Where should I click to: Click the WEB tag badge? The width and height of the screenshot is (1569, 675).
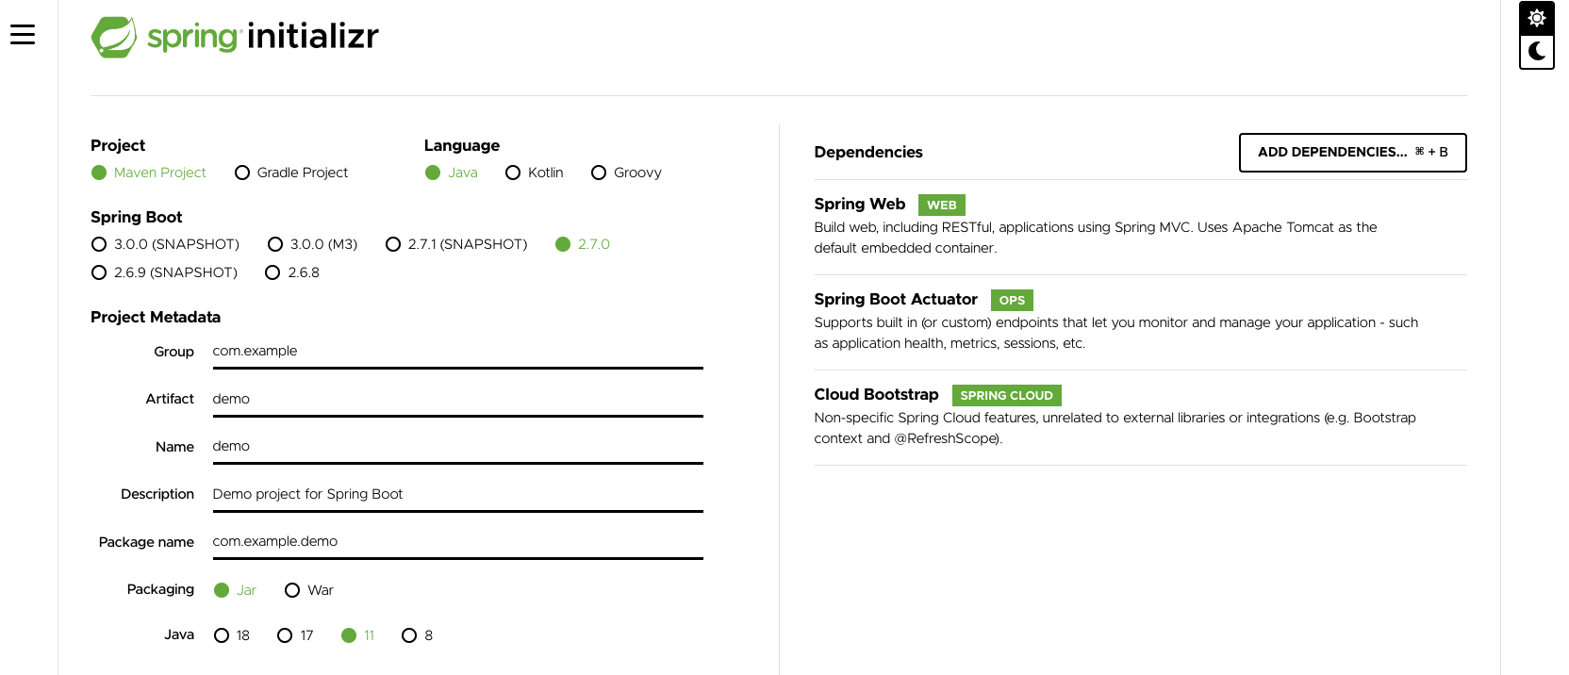pos(942,205)
